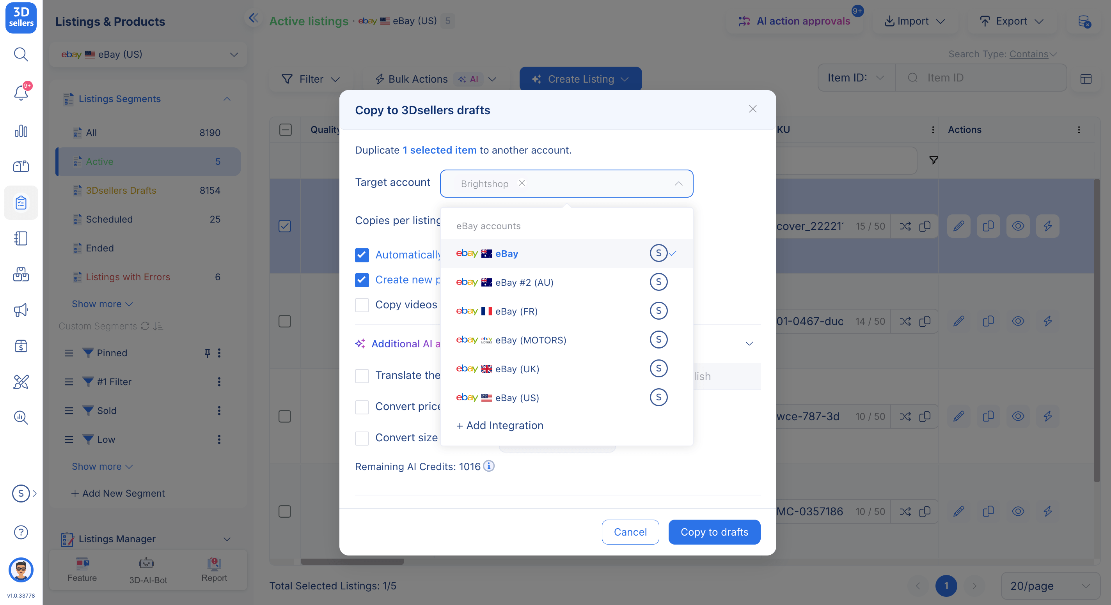1111x605 pixels.
Task: Enable the Copy videos checkbox
Action: (362, 305)
